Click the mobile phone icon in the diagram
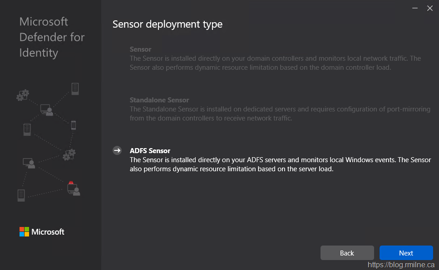Viewport: 439px width, 270px height. [74, 125]
